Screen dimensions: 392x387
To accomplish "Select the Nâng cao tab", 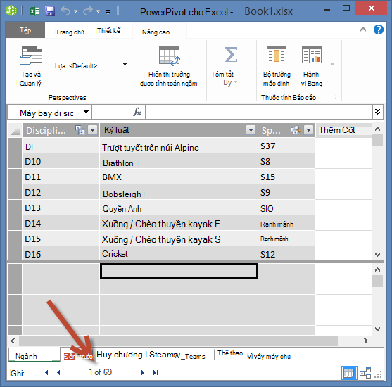I will click(x=156, y=32).
